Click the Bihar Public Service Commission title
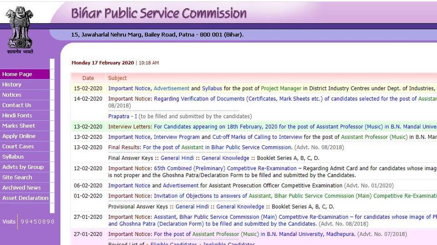 pos(159,13)
